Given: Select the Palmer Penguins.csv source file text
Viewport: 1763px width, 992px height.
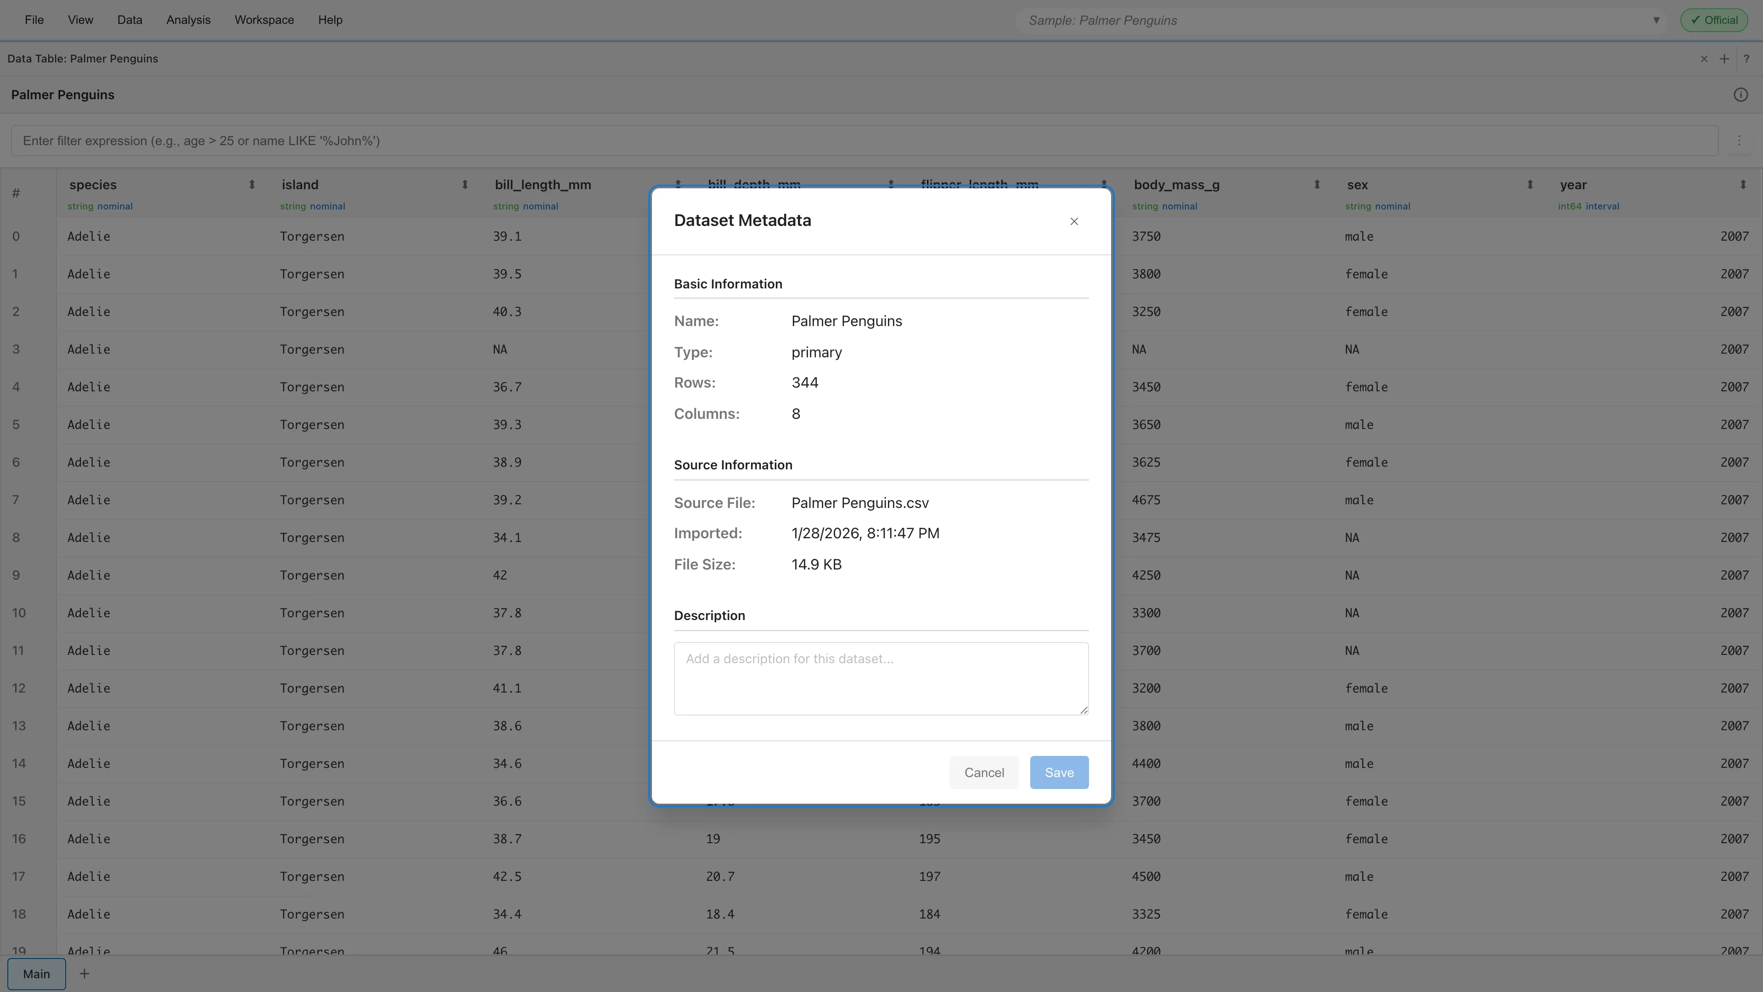Looking at the screenshot, I should pyautogui.click(x=860, y=503).
